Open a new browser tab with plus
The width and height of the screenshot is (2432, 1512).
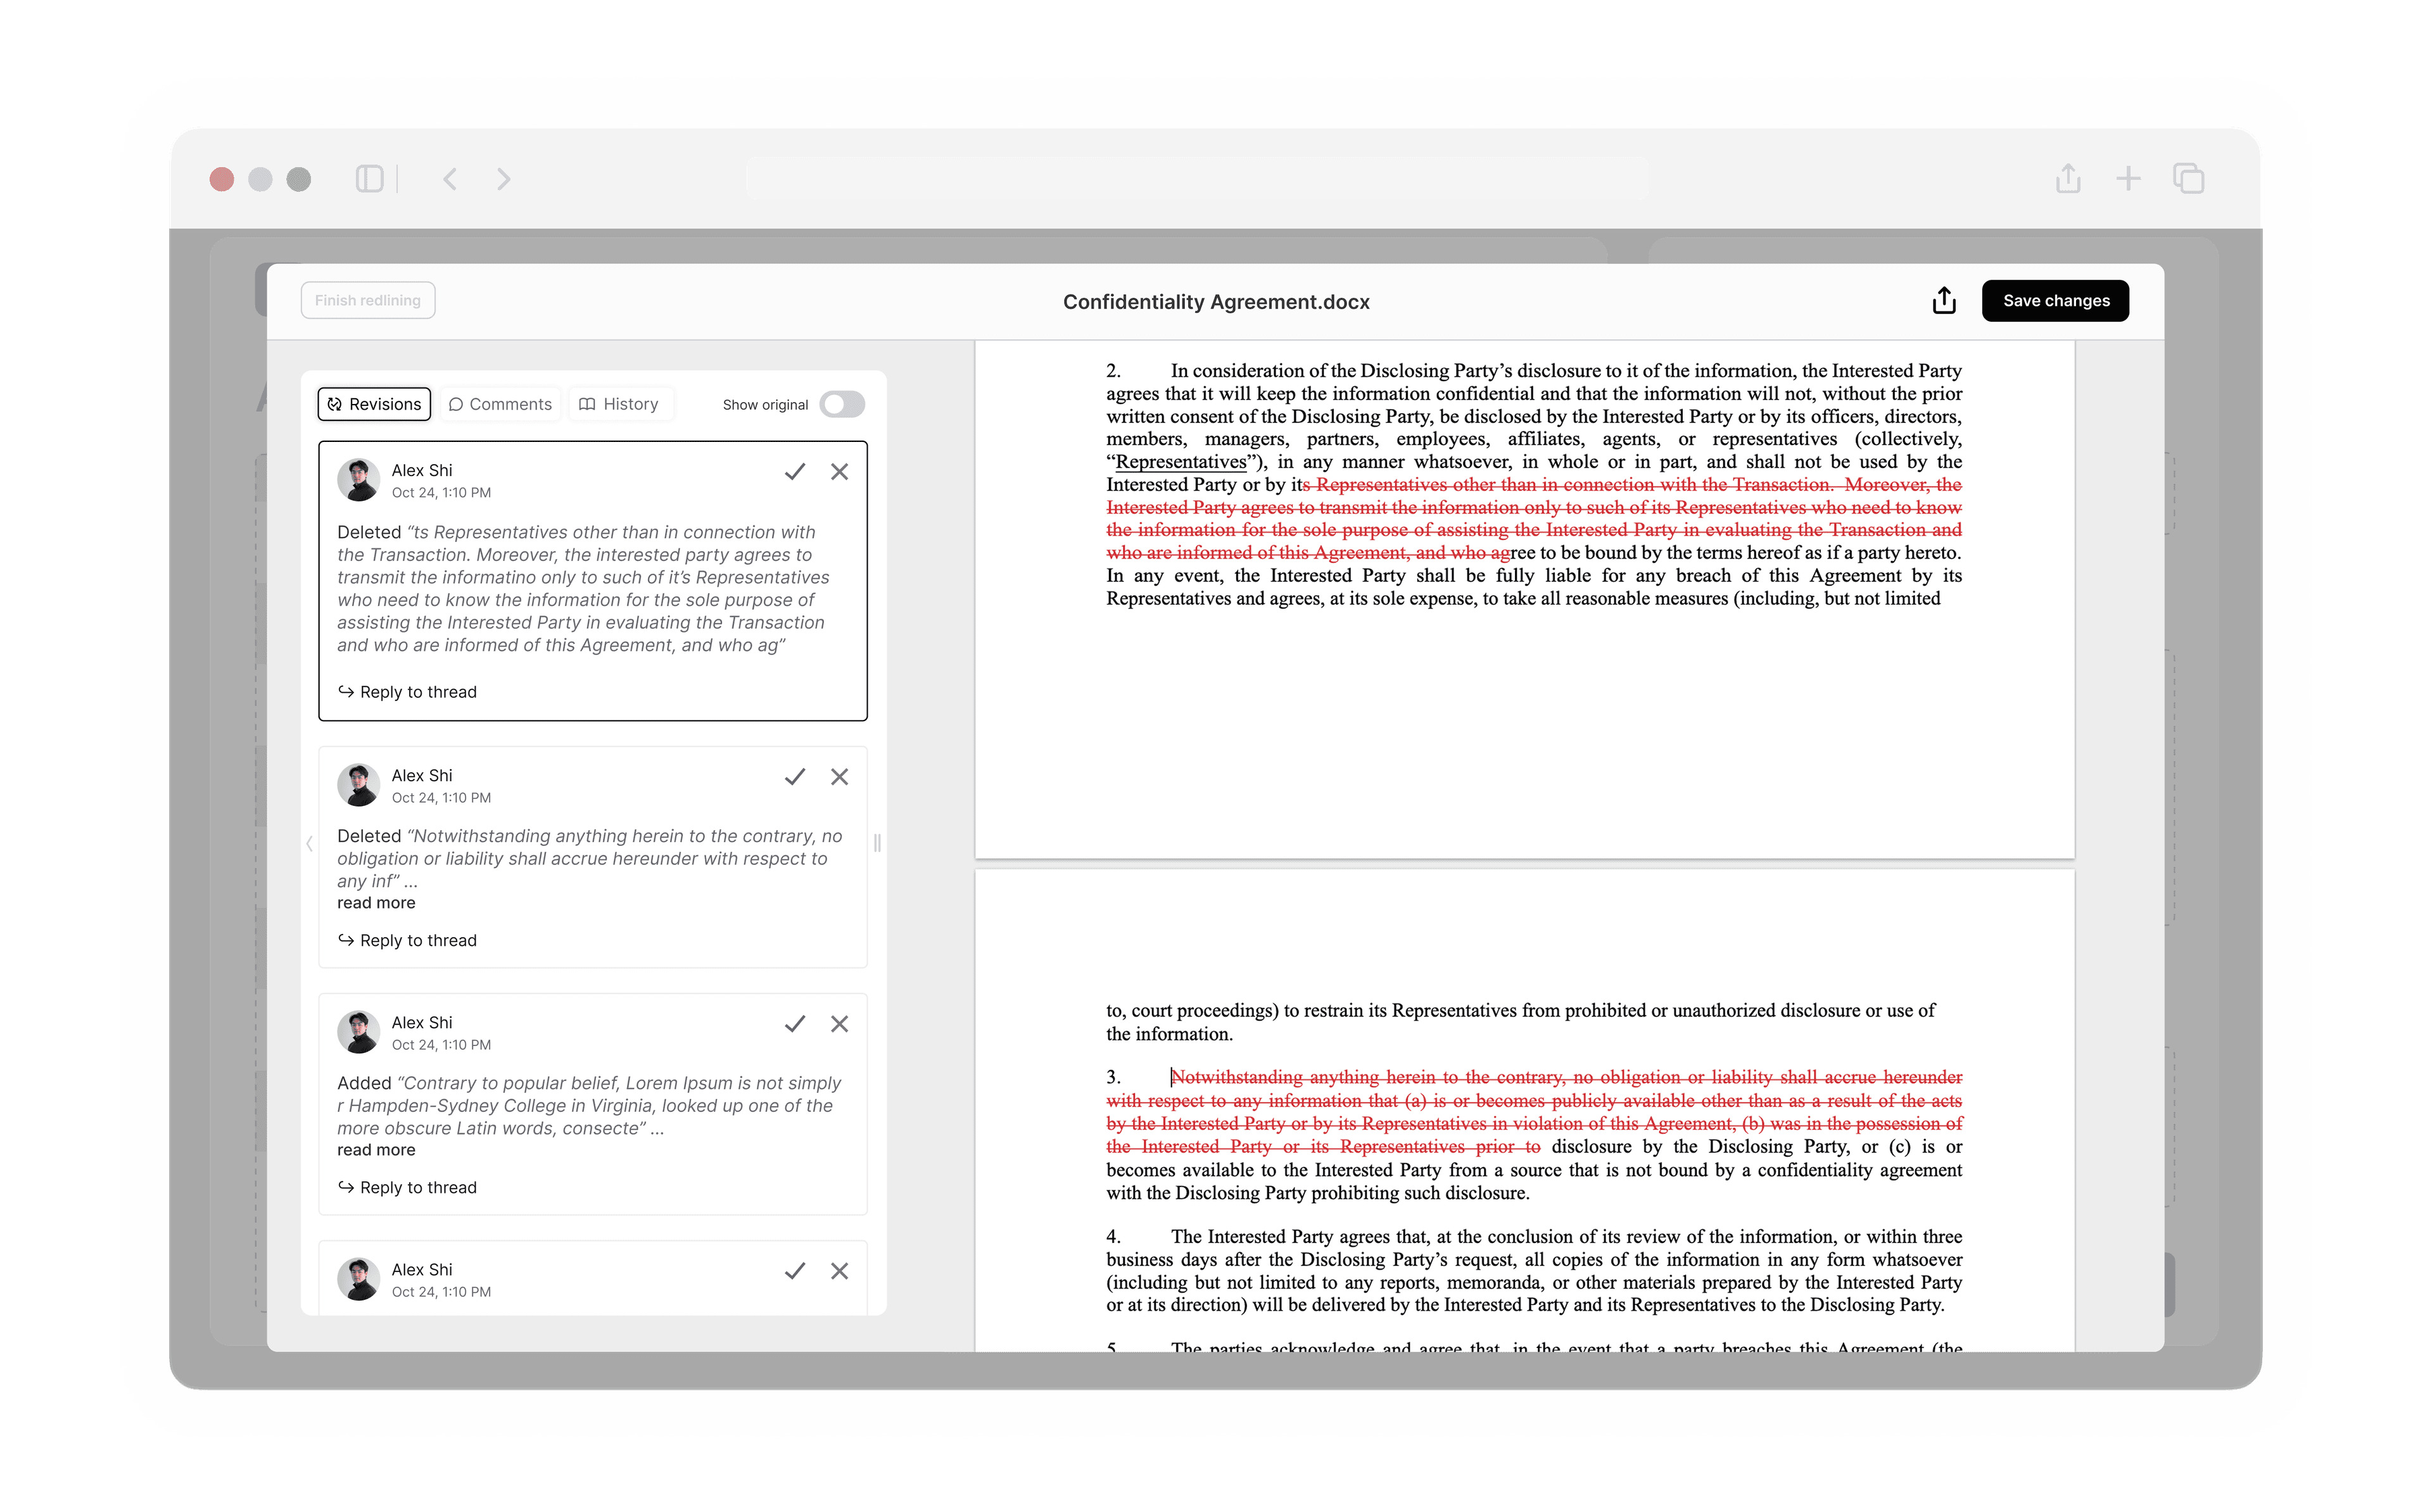click(x=2128, y=179)
